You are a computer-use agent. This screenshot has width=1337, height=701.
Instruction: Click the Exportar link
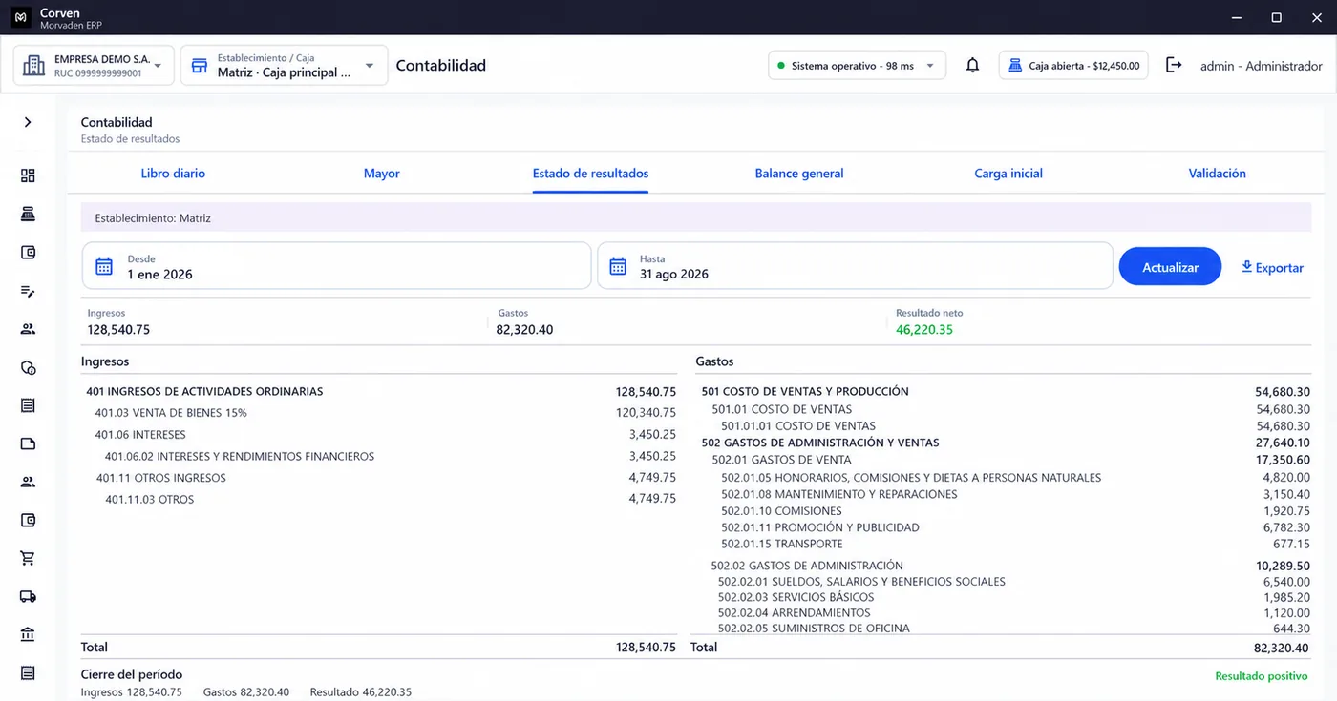click(x=1272, y=268)
